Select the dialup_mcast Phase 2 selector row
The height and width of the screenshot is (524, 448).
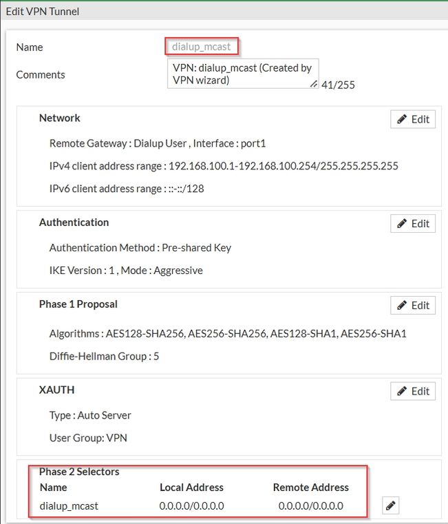[69, 506]
